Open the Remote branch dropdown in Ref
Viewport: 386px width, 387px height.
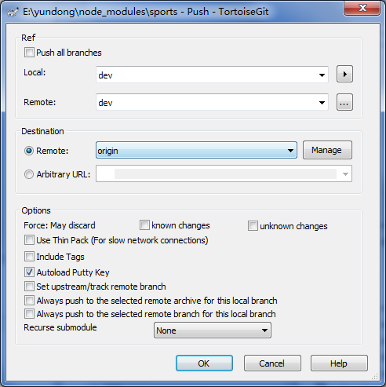tap(322, 103)
